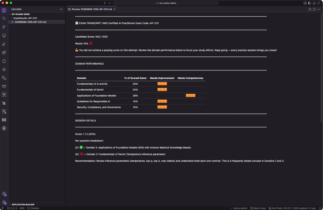Viewport: 323px width, 210px height.
Task: Open the AWS toolkit panel
Action: pos(4,86)
